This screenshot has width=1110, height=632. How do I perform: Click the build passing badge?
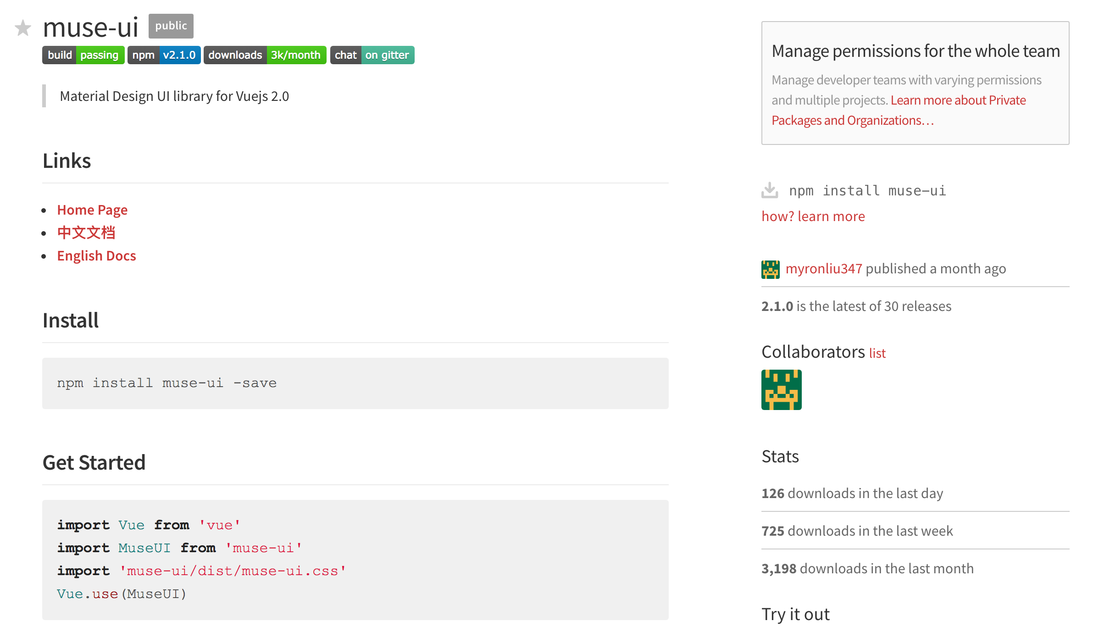[x=83, y=55]
